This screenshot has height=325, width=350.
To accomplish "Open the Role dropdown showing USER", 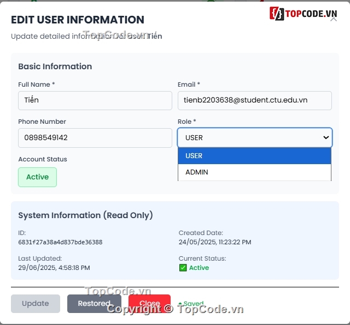I will pyautogui.click(x=255, y=137).
